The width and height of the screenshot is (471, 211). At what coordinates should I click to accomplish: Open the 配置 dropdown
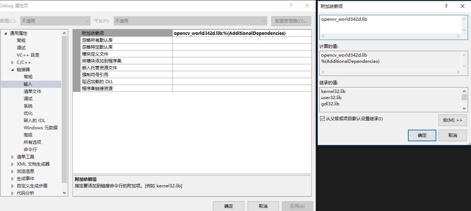click(55, 21)
